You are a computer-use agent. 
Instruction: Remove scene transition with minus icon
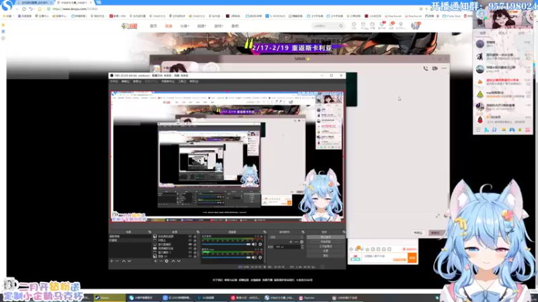pyautogui.click(x=296, y=242)
